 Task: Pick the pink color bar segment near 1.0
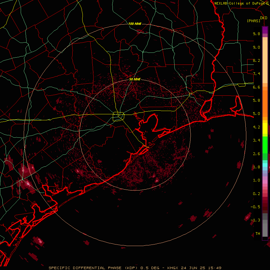click(x=265, y=182)
